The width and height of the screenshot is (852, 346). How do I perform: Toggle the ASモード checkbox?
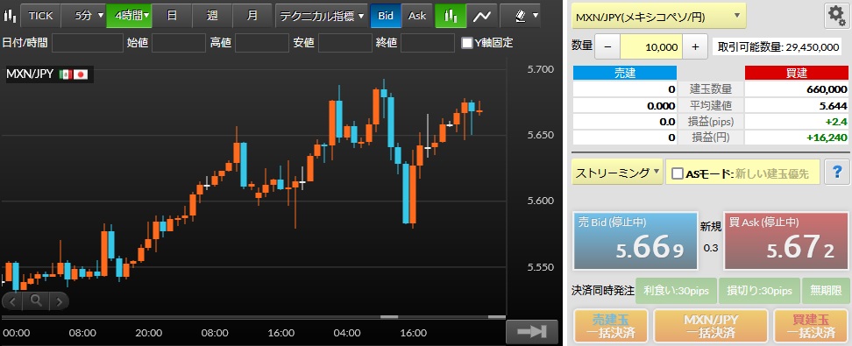(x=677, y=173)
